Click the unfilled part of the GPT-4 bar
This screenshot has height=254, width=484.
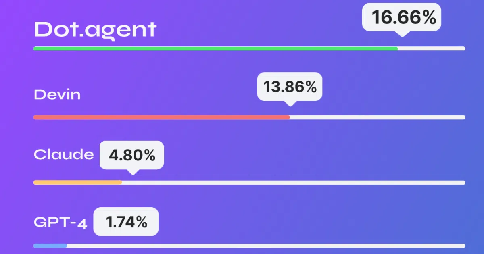tap(266, 246)
